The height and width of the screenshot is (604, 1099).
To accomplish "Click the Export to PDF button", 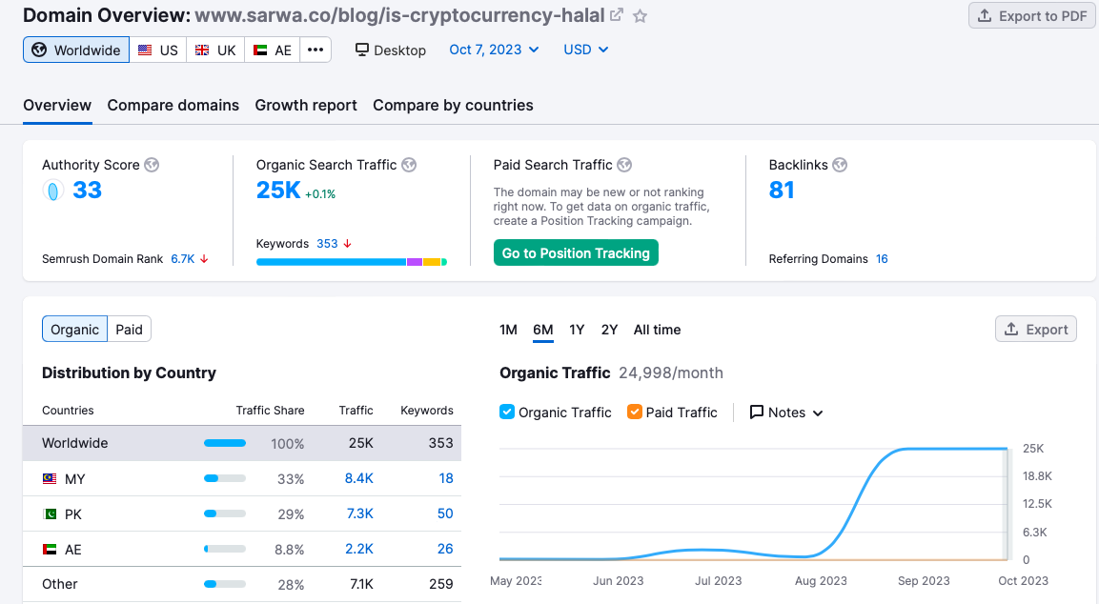I will (1032, 16).
